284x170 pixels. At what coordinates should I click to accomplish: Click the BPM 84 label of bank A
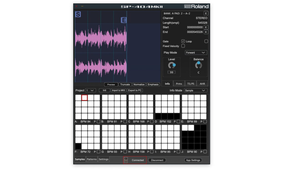(x=85, y=122)
